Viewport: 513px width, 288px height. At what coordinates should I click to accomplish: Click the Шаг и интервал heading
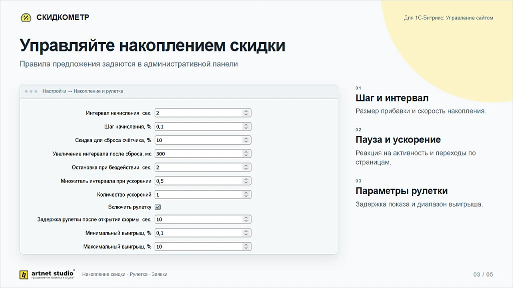(392, 98)
